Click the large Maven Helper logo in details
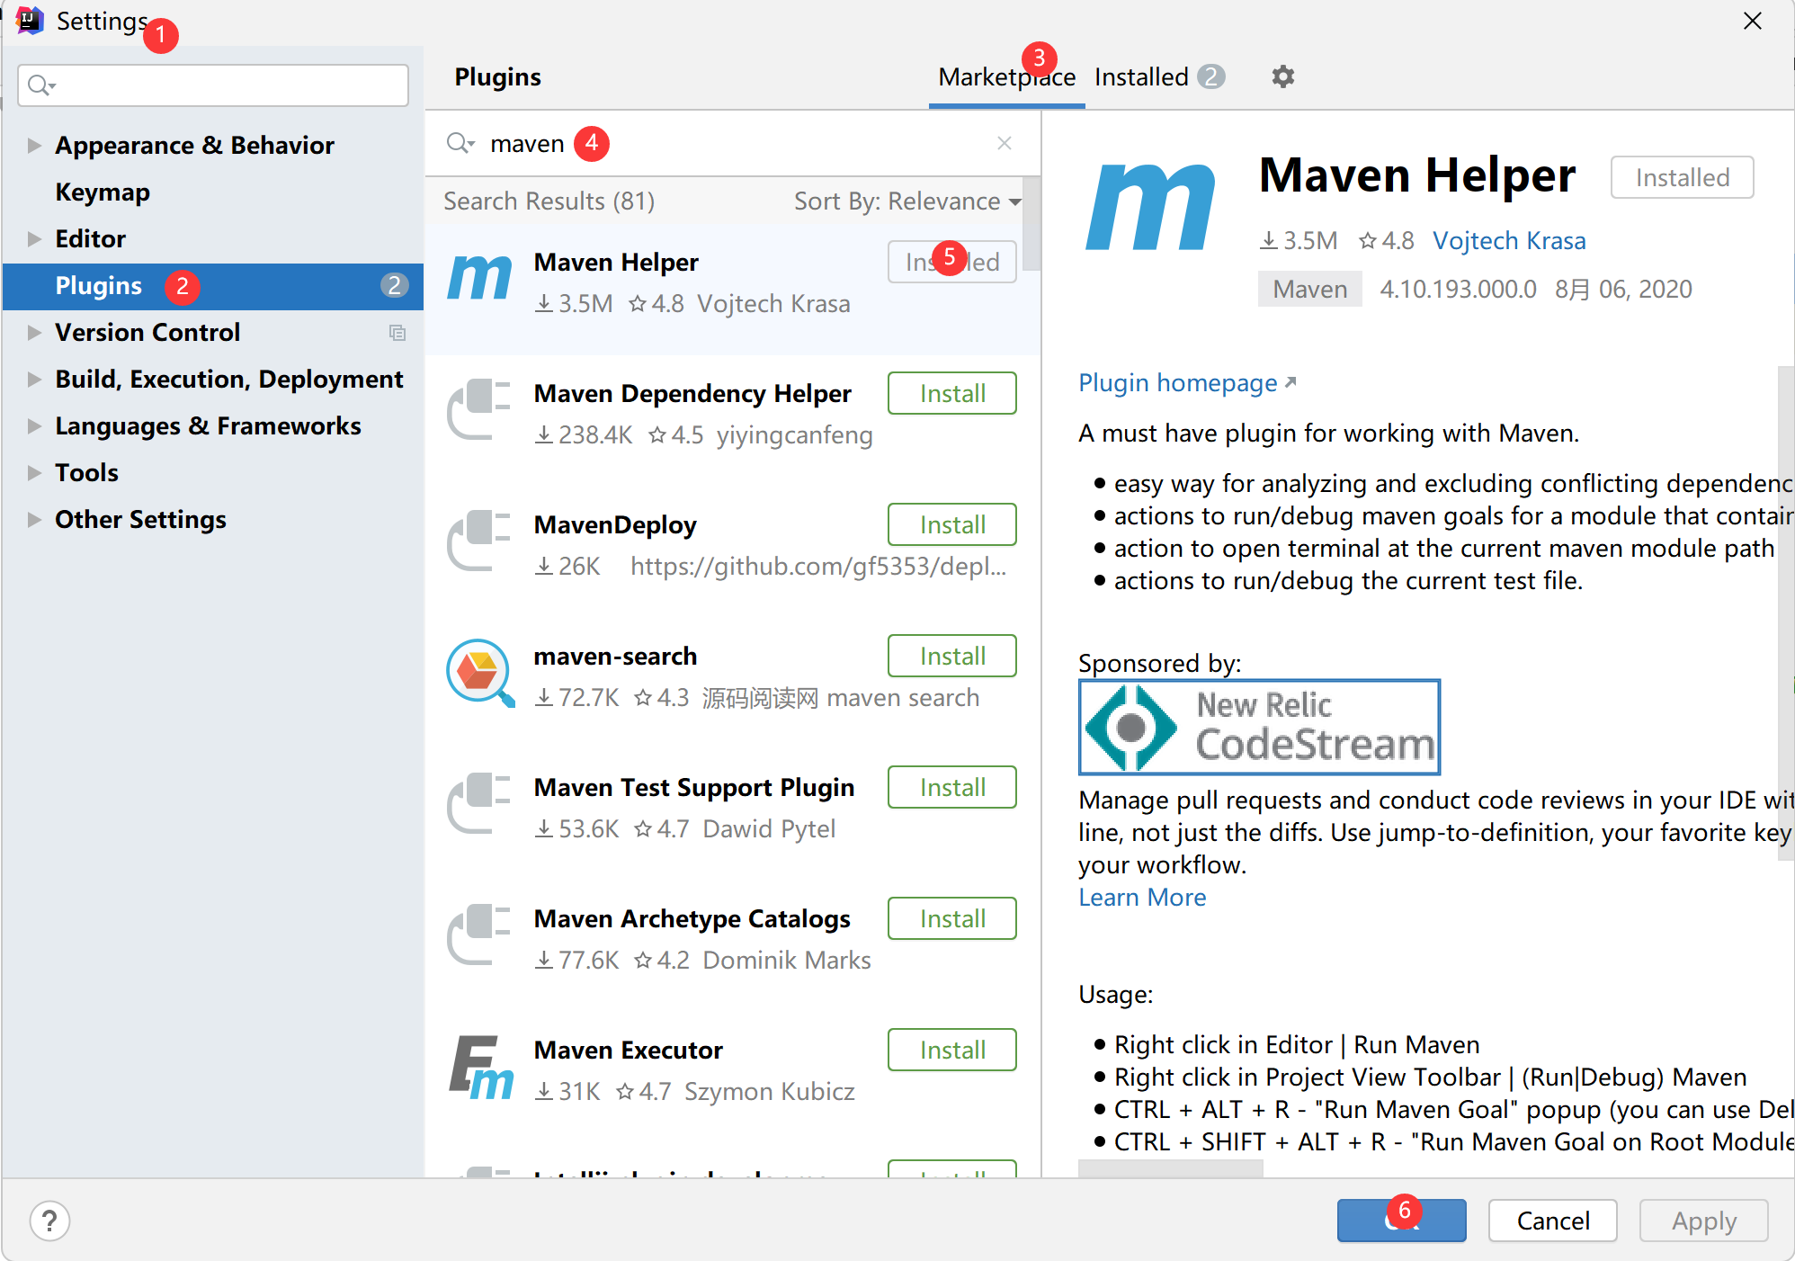 pyautogui.click(x=1151, y=208)
